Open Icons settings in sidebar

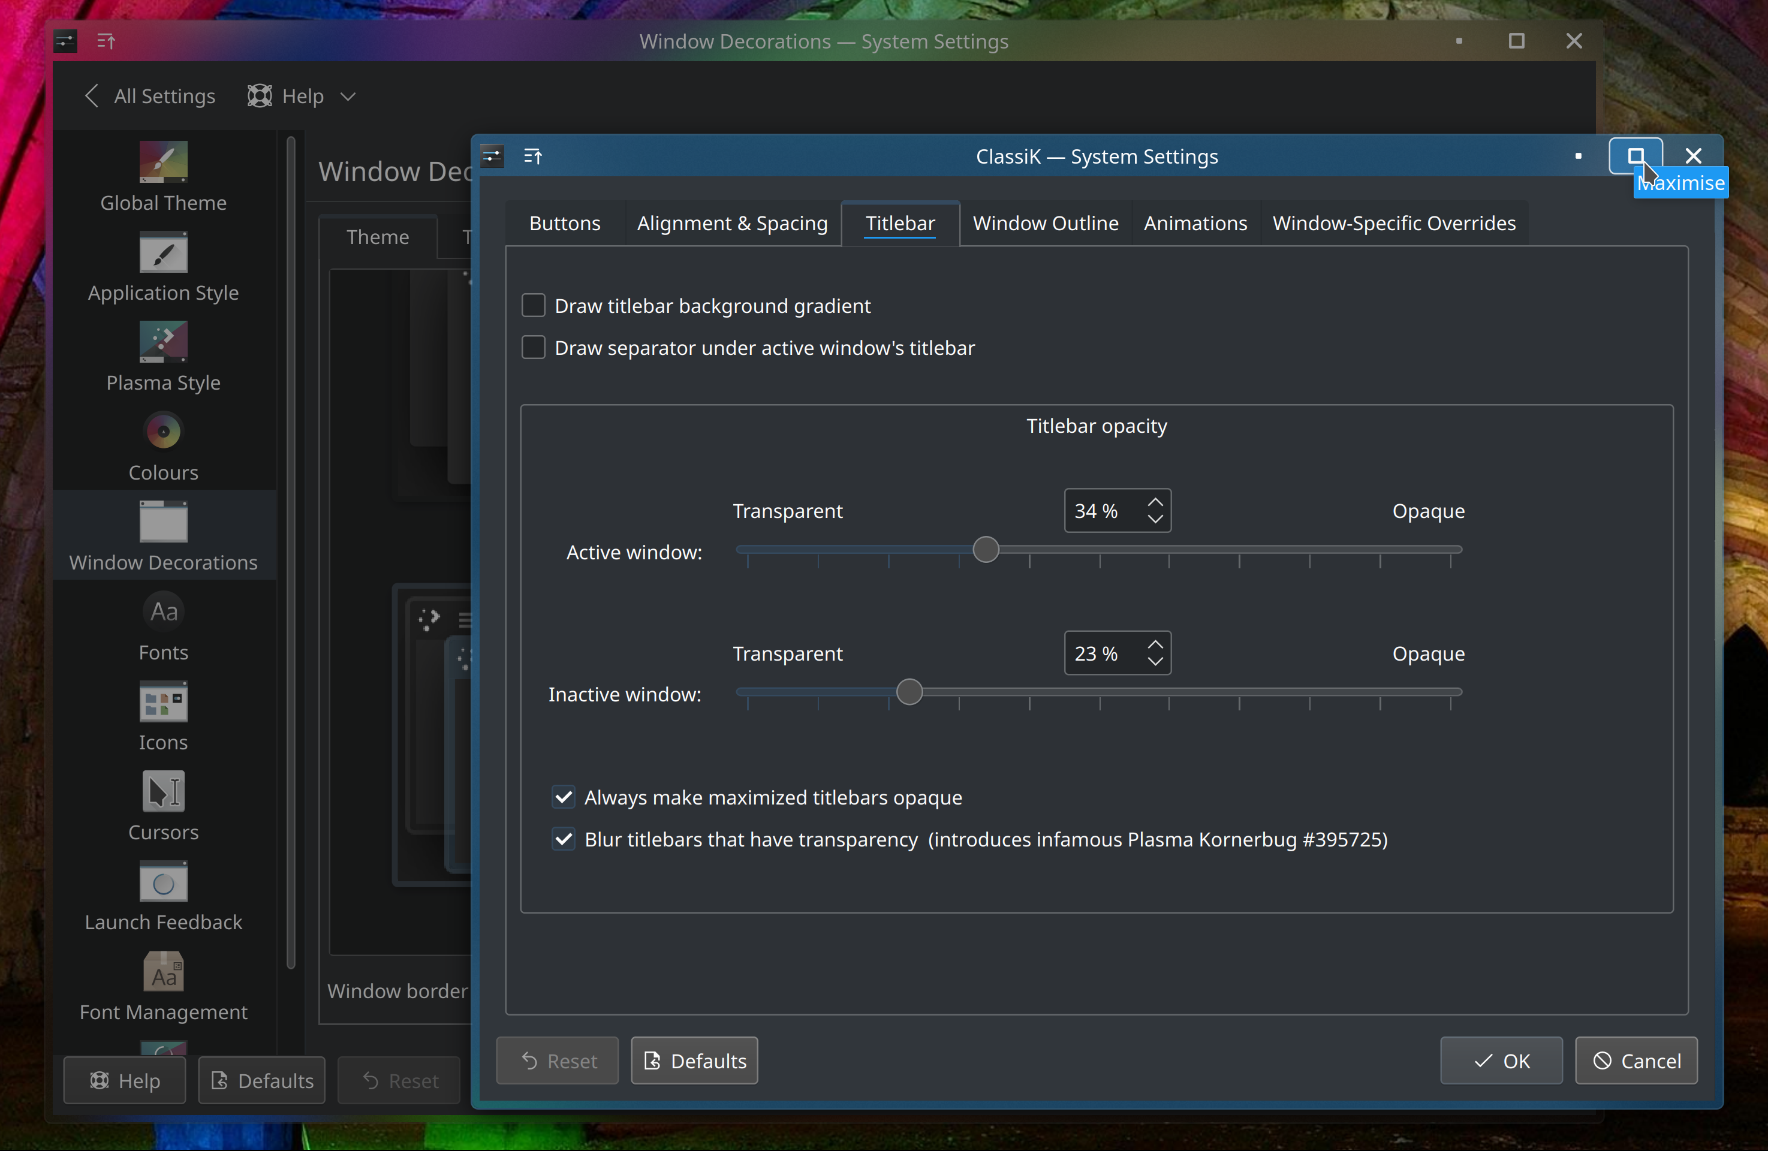(x=164, y=716)
